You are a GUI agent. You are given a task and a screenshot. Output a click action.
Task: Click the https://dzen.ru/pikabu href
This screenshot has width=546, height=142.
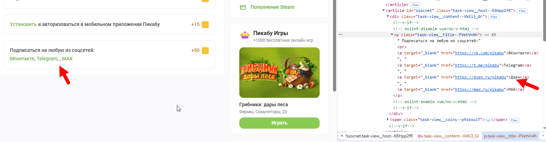click(x=480, y=77)
